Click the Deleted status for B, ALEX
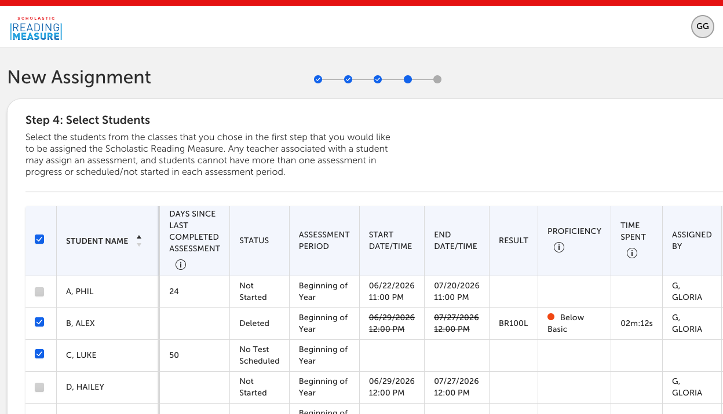This screenshot has height=414, width=723. click(254, 323)
